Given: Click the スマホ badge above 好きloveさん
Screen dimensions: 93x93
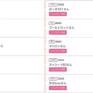Looking at the screenshot, I should coord(53,79).
